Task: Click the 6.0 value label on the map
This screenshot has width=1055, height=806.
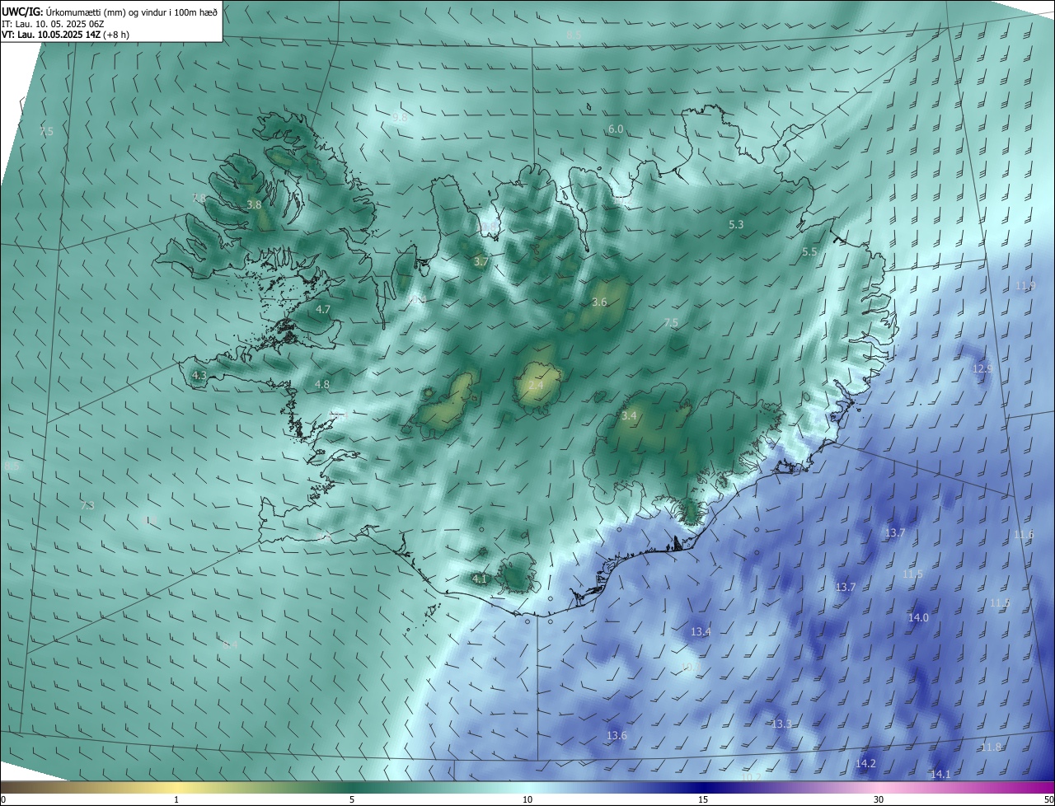Action: click(x=616, y=129)
